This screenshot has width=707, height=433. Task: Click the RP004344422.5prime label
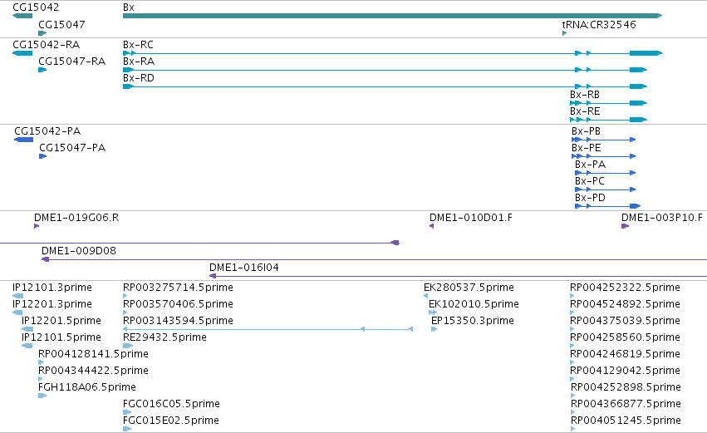pyautogui.click(x=93, y=371)
